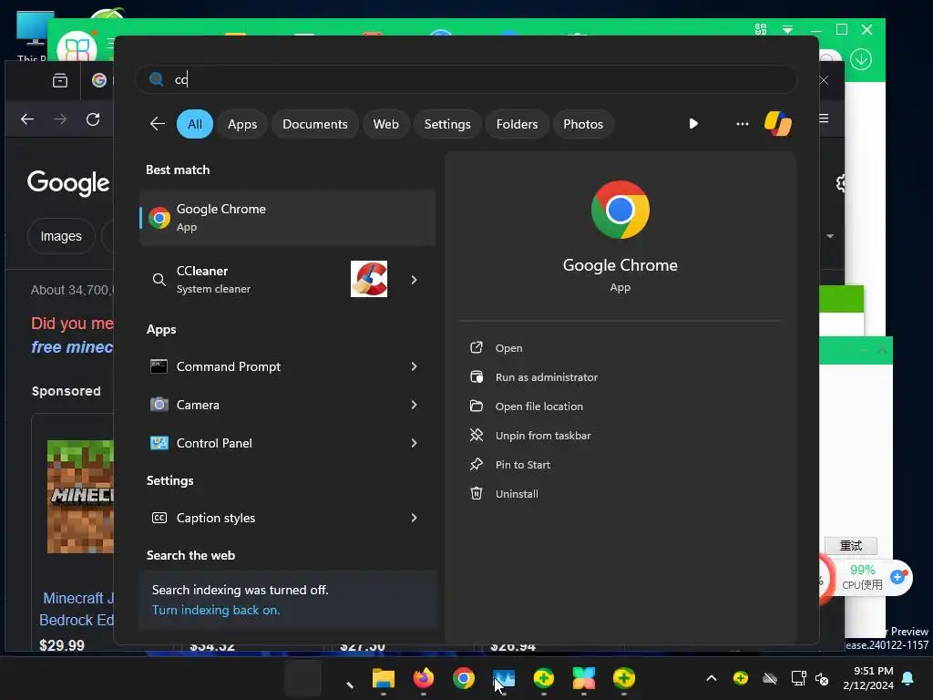The height and width of the screenshot is (700, 933).
Task: Click Turn indexing back on link
Action: [x=215, y=610]
